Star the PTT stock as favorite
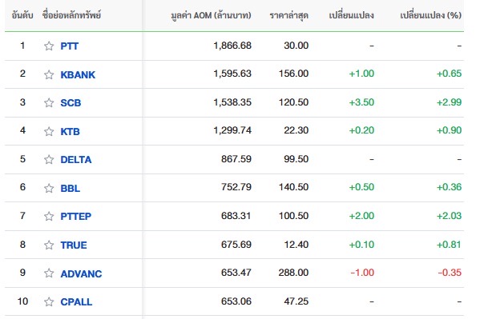This screenshot has height=319, width=480. [49, 46]
